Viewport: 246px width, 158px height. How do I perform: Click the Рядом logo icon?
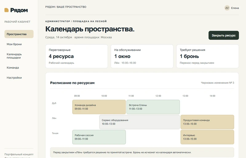point(6,10)
